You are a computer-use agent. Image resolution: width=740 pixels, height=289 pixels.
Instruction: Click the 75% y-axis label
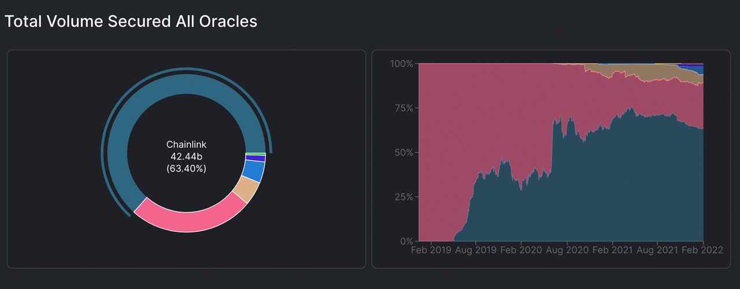(403, 108)
